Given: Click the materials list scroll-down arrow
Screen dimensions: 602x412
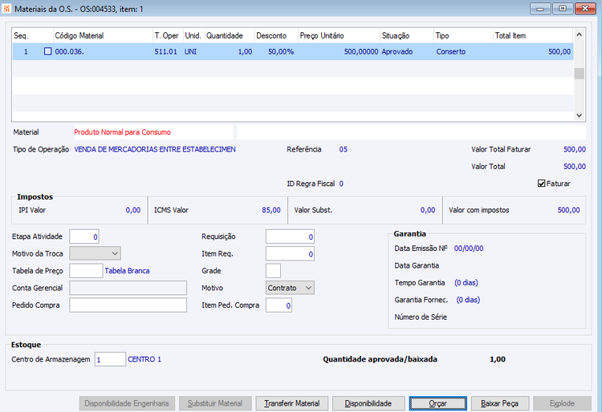Looking at the screenshot, I should 579,115.
